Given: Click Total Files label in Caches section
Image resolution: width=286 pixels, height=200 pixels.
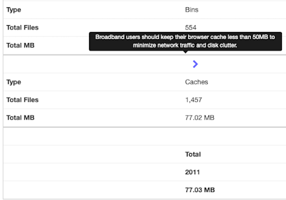Looking at the screenshot, I should [x=22, y=100].
